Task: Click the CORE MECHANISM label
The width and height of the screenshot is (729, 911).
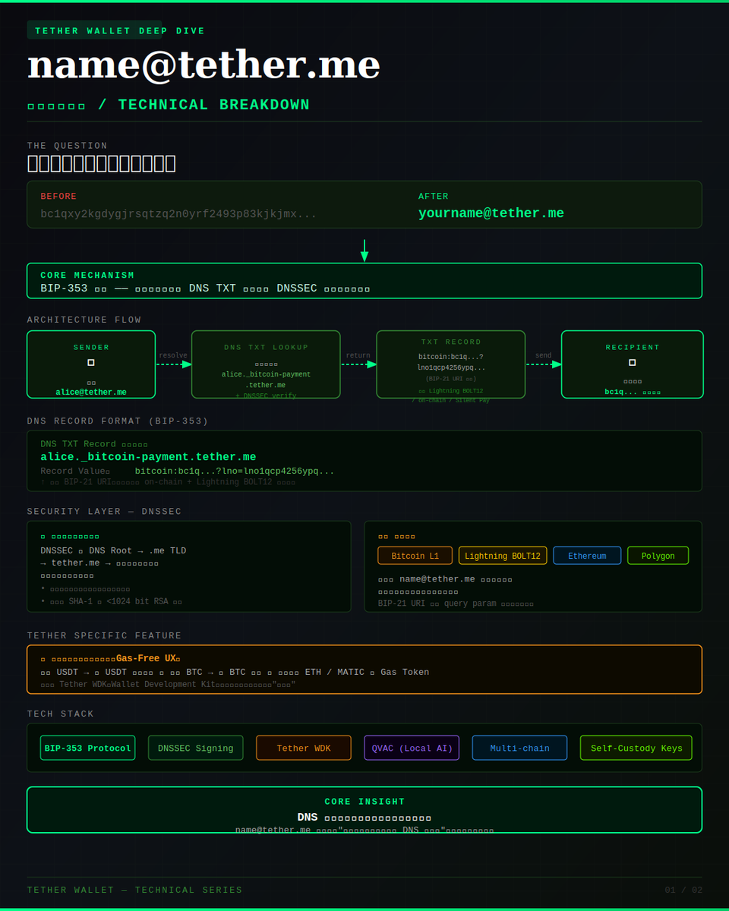Action: click(87, 276)
